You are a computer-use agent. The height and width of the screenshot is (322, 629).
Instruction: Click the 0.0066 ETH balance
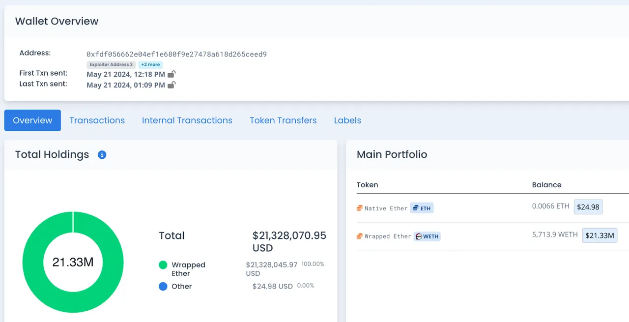[x=550, y=206]
